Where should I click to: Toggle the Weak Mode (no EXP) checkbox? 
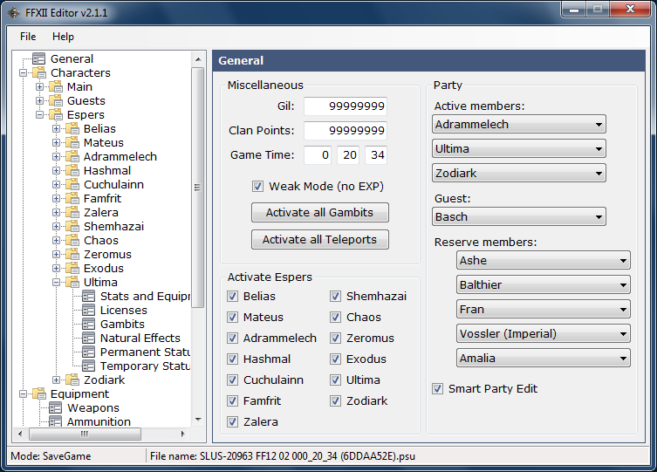257,186
